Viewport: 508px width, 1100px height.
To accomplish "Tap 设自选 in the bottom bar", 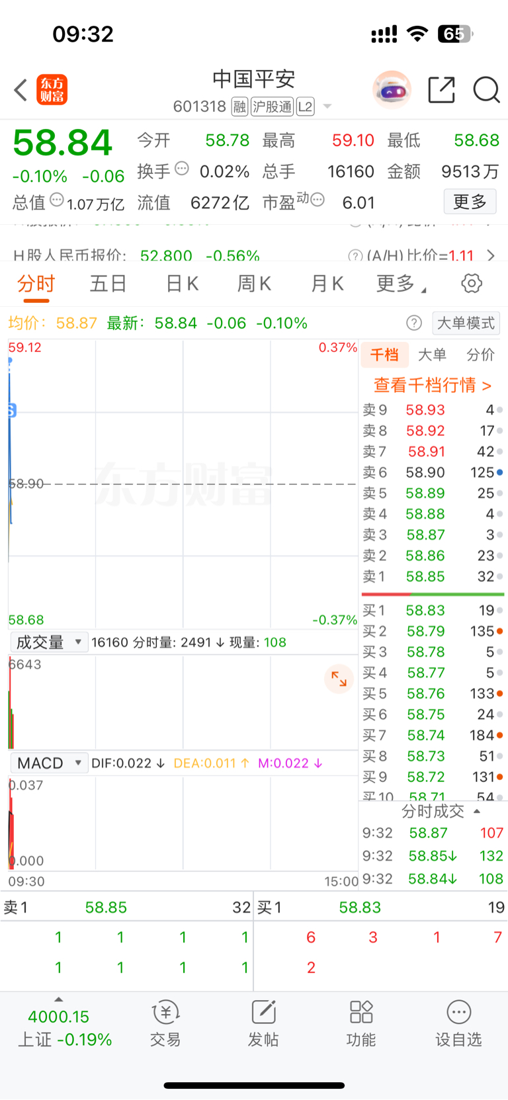I will click(458, 1024).
